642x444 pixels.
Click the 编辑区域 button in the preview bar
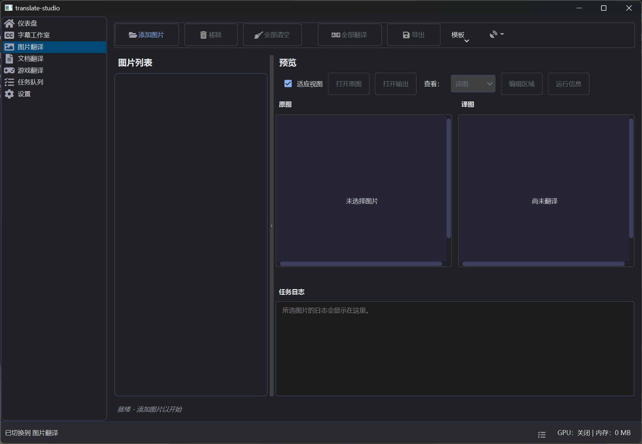point(521,84)
